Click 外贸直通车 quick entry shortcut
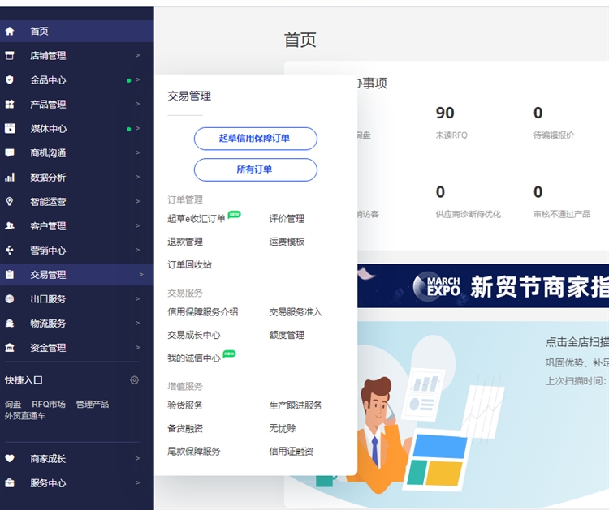The height and width of the screenshot is (510, 609). click(25, 416)
